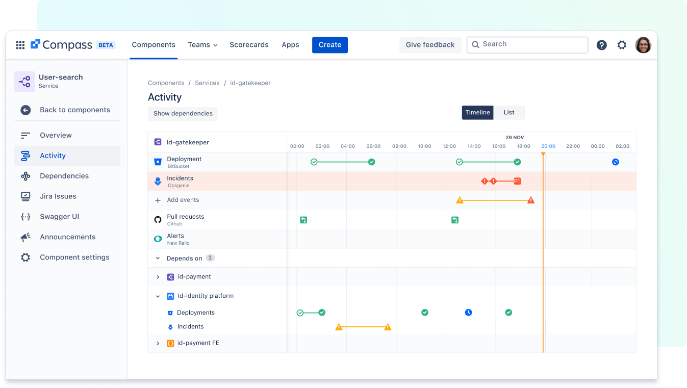687x388 pixels.
Task: Click inside the Search field
Action: tap(527, 45)
